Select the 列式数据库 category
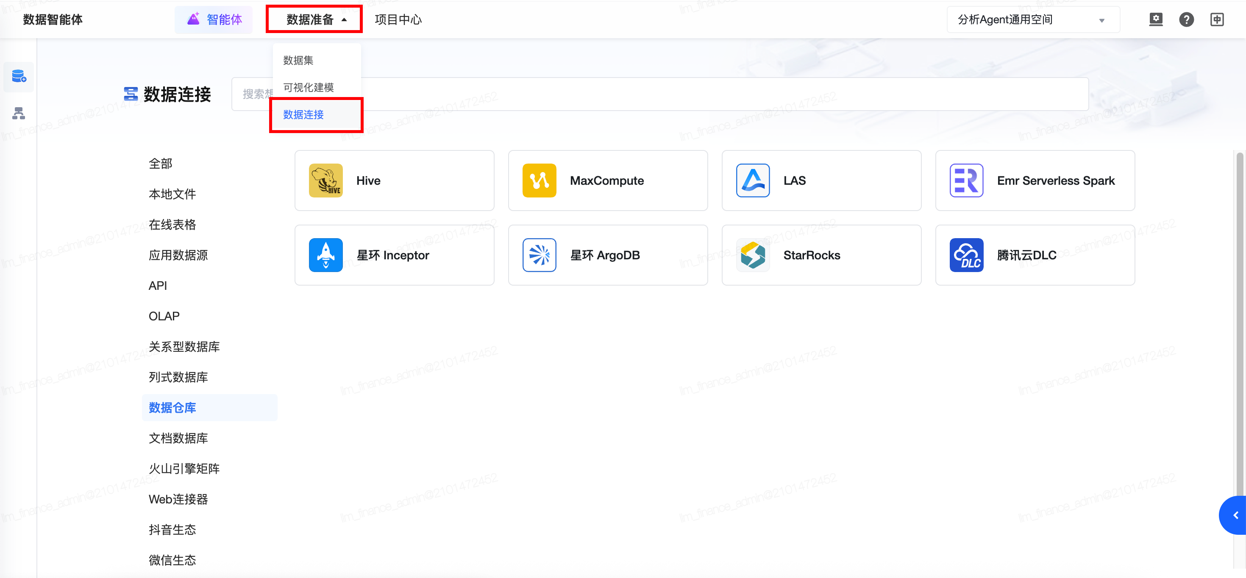Screen dimensions: 1246x578 click(209, 377)
